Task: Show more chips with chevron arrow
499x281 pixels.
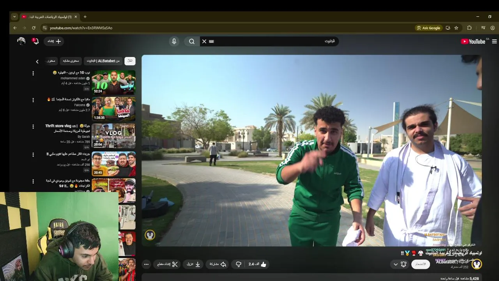Action: [x=37, y=61]
